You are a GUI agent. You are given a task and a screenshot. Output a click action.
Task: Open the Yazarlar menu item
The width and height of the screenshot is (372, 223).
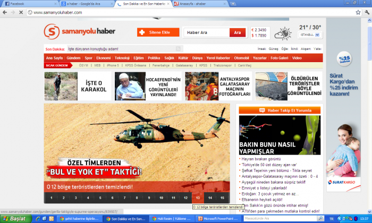pos(259,58)
